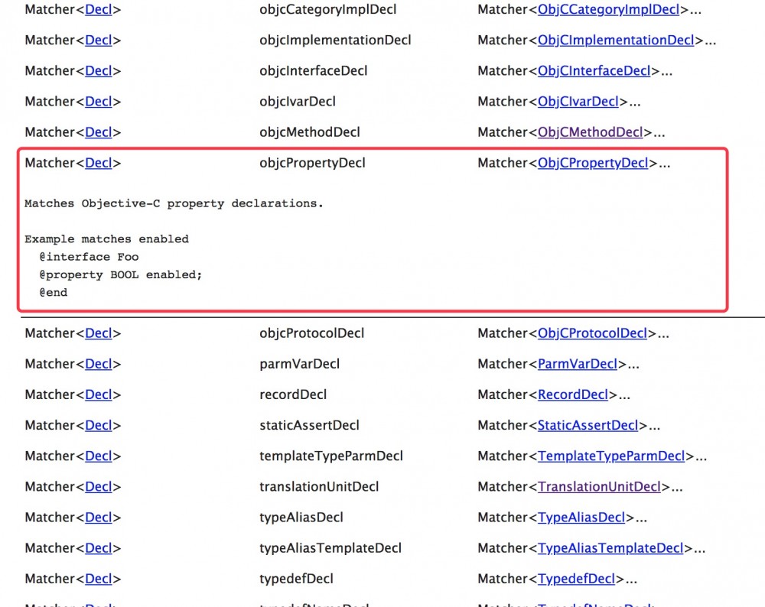
Task: Open the TypeAliasDecl link
Action: point(581,518)
